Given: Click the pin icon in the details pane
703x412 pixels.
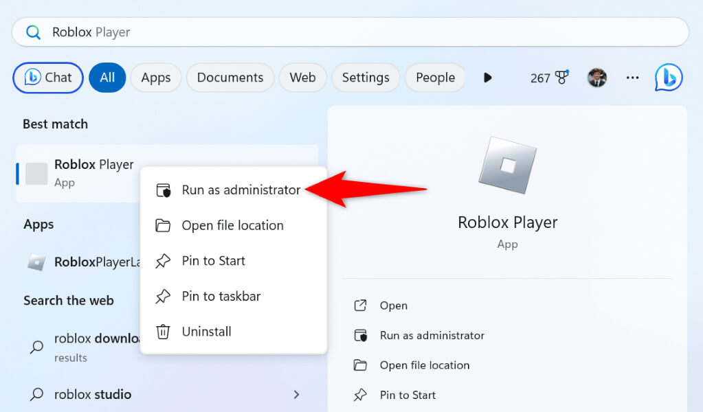Looking at the screenshot, I should tap(361, 395).
